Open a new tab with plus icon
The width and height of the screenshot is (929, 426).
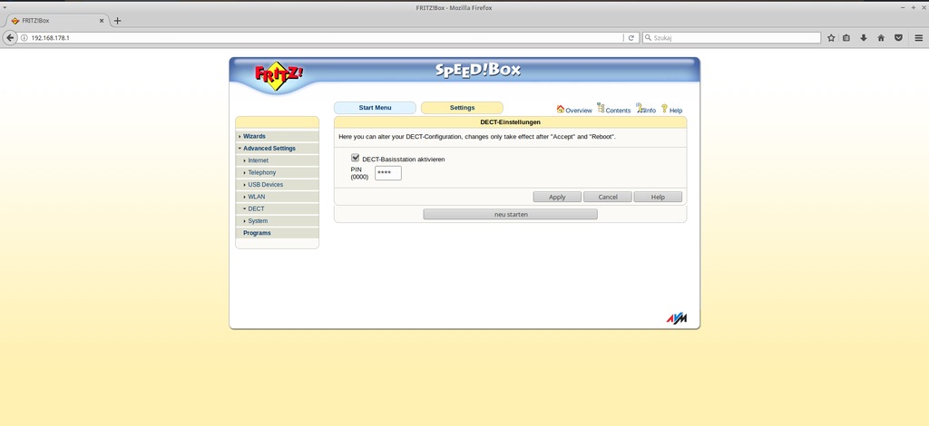coord(117,21)
